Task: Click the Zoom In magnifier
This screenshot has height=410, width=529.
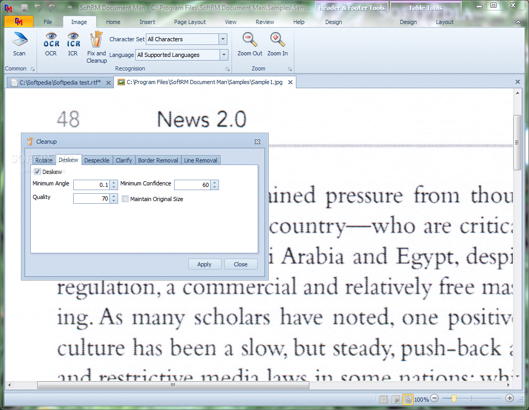Action: coord(278,44)
